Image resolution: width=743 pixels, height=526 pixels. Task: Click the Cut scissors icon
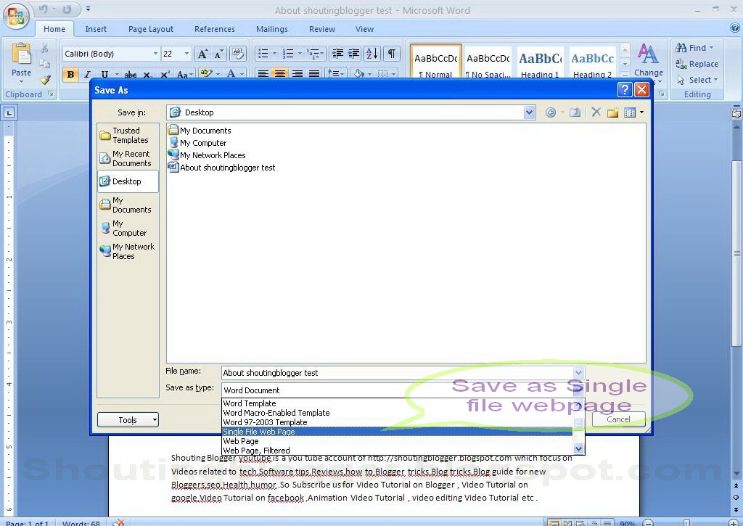44,48
